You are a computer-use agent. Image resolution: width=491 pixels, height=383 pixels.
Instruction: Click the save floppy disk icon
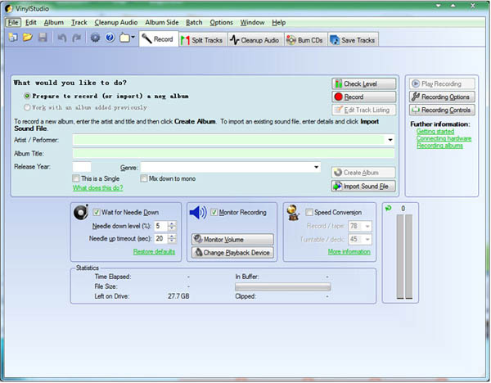tap(43, 38)
